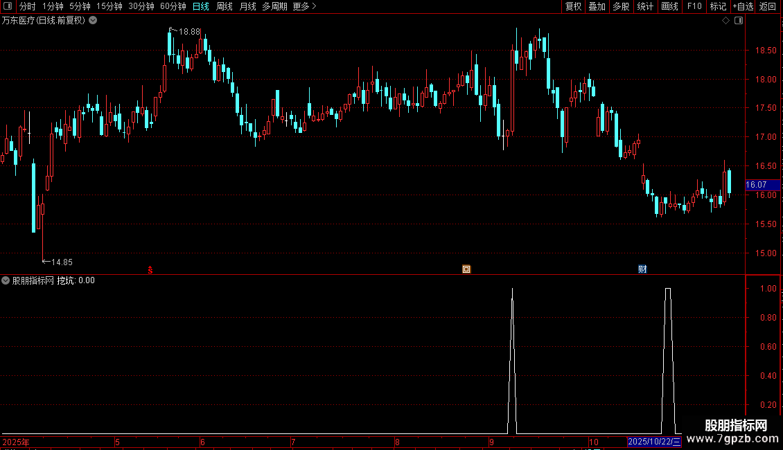Select the 30分钟 period tab

pyautogui.click(x=141, y=6)
